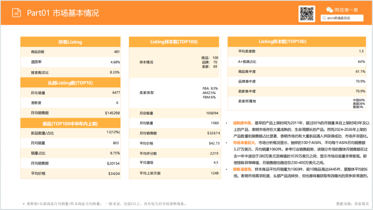
Task: Click the '中国60%' value
Action: [359, 100]
